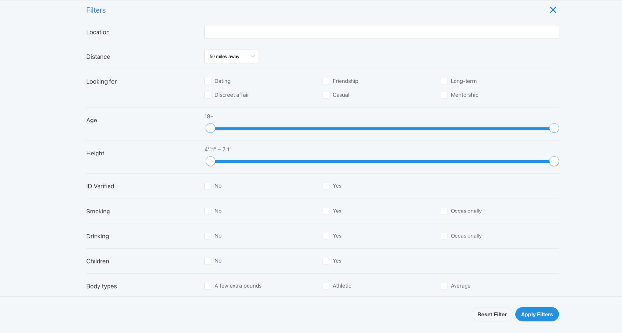Check Occasionally under Drinking
Screen dimensions: 622x333
point(444,236)
